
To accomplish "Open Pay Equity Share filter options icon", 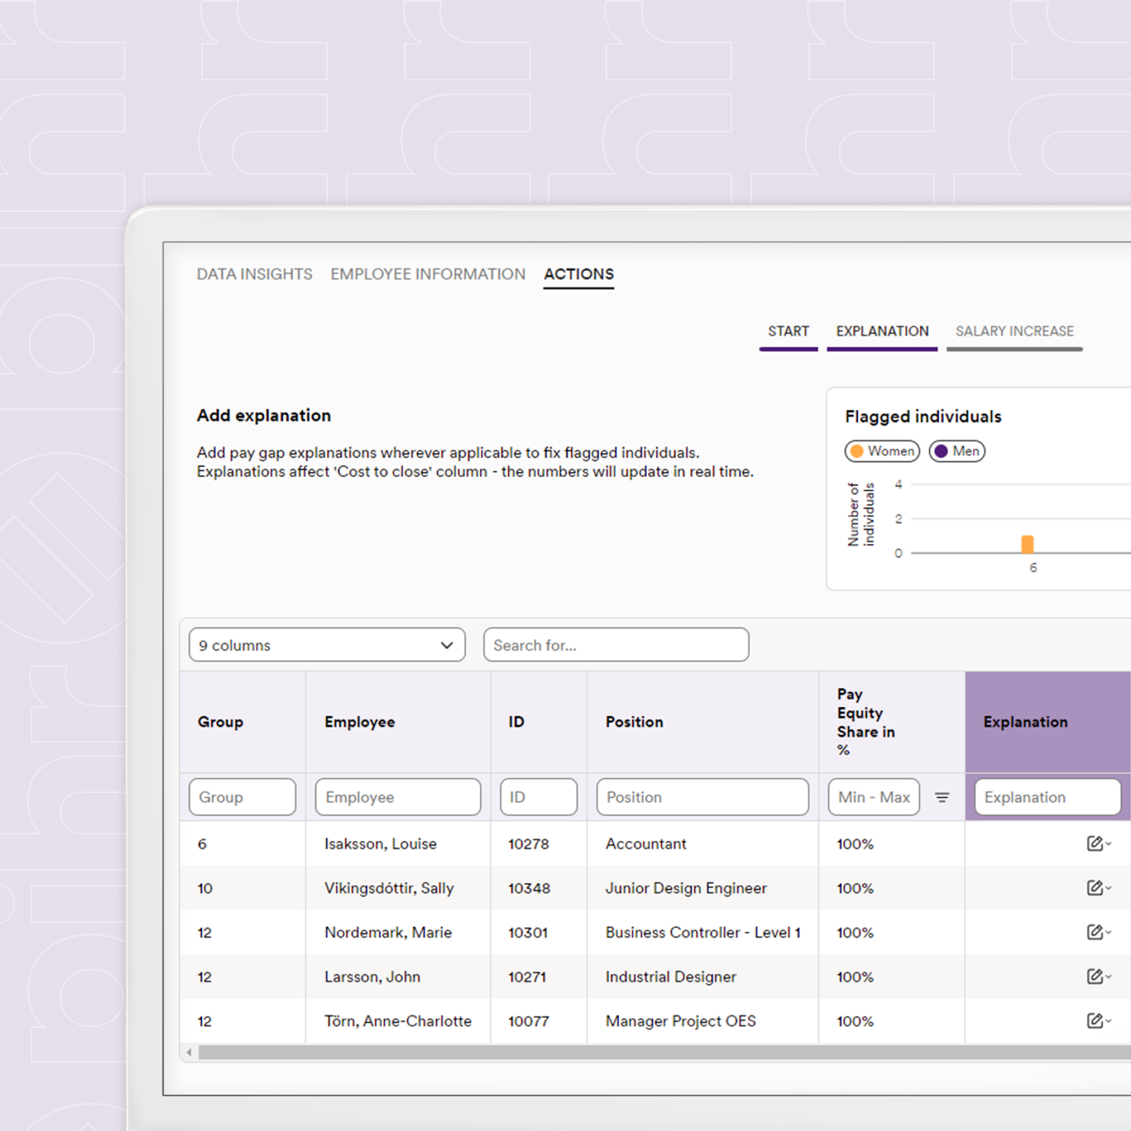I will (942, 797).
